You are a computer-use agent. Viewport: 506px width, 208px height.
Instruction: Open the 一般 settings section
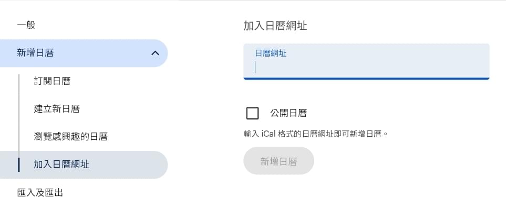point(26,25)
